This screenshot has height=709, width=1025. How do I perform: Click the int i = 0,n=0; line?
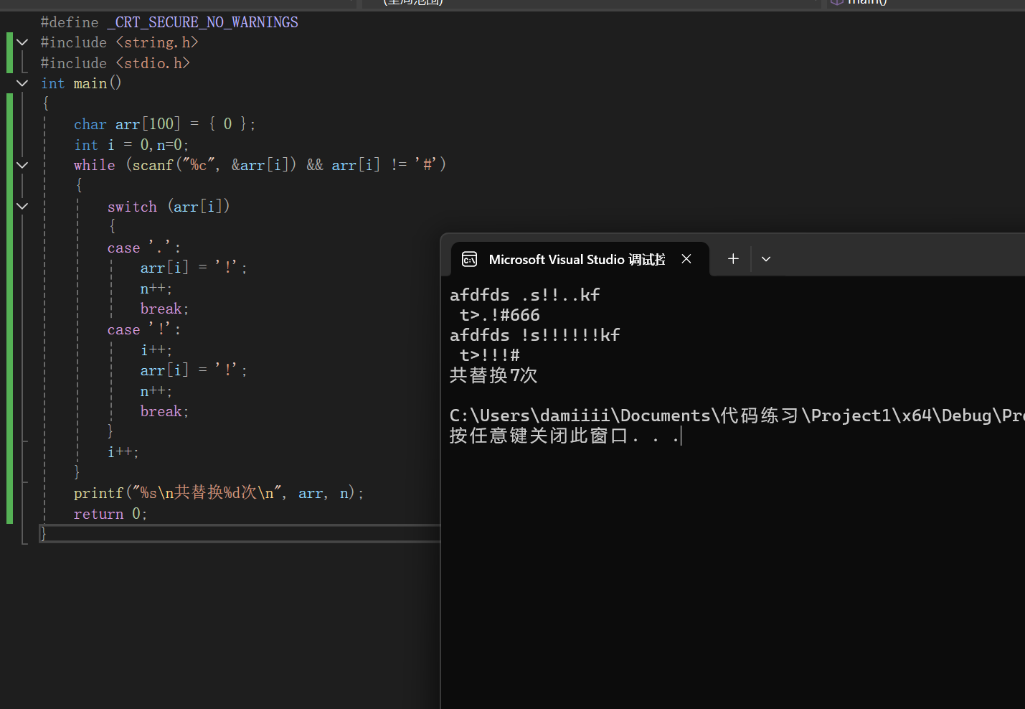pyautogui.click(x=131, y=145)
